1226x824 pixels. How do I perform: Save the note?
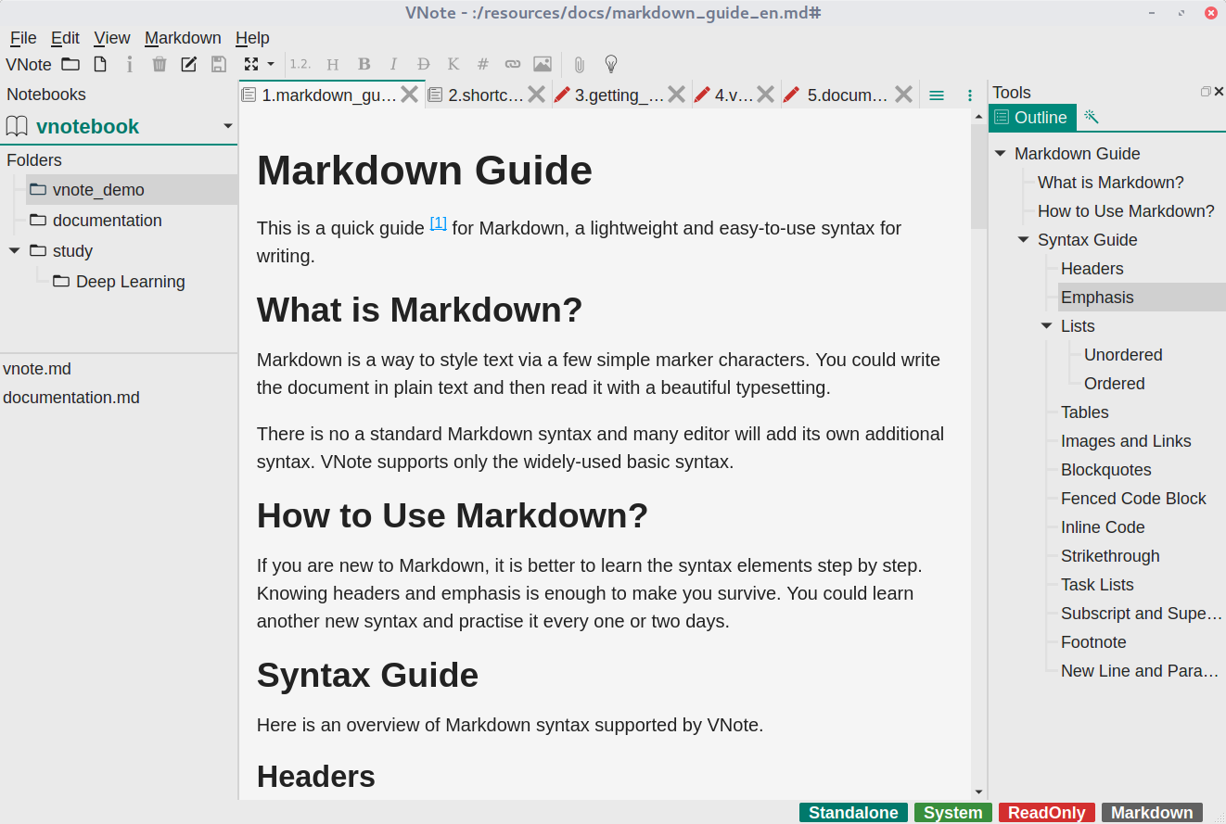pyautogui.click(x=218, y=64)
